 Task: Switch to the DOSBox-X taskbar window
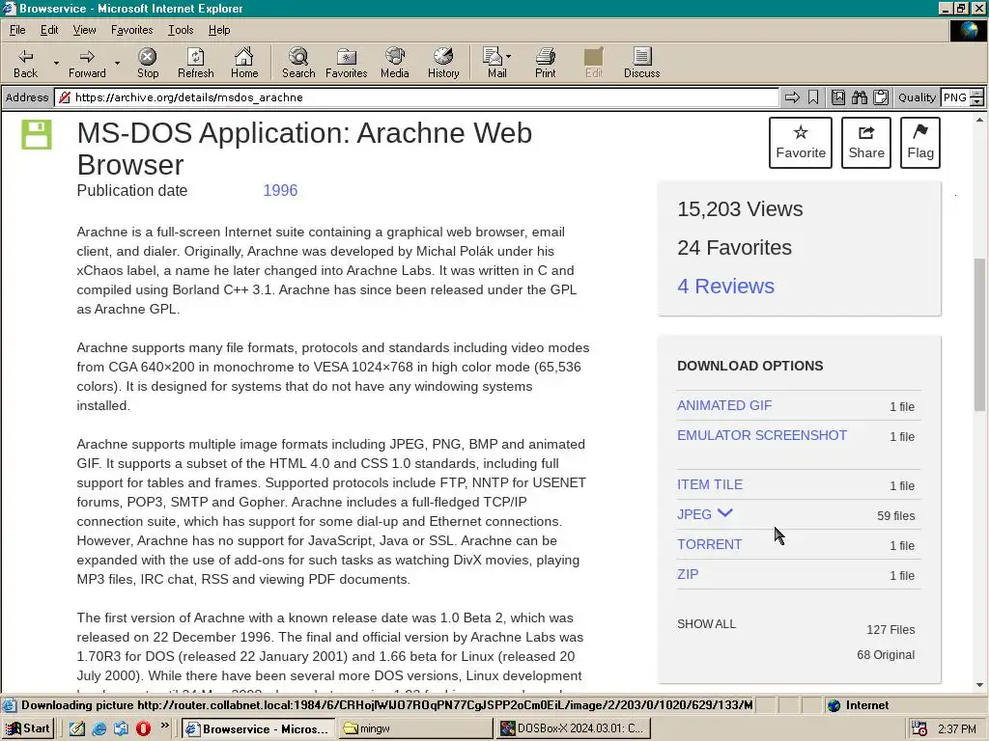(574, 728)
